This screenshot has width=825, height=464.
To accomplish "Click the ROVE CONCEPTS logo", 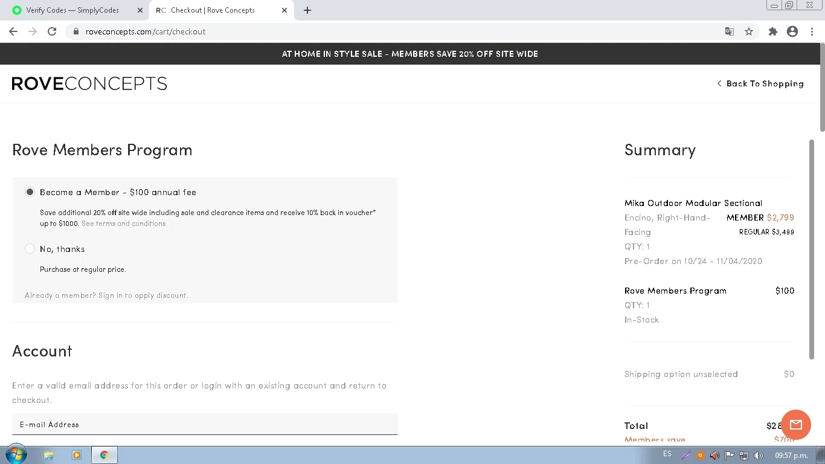I will tap(89, 83).
